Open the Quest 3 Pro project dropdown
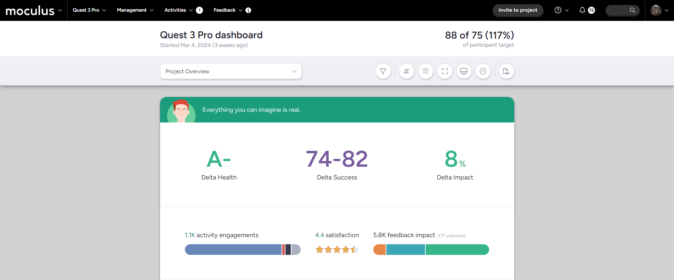Image resolution: width=674 pixels, height=280 pixels. pyautogui.click(x=89, y=10)
